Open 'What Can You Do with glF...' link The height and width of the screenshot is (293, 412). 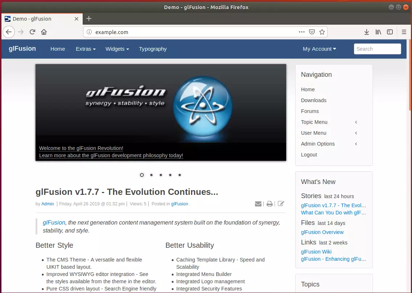pyautogui.click(x=333, y=213)
